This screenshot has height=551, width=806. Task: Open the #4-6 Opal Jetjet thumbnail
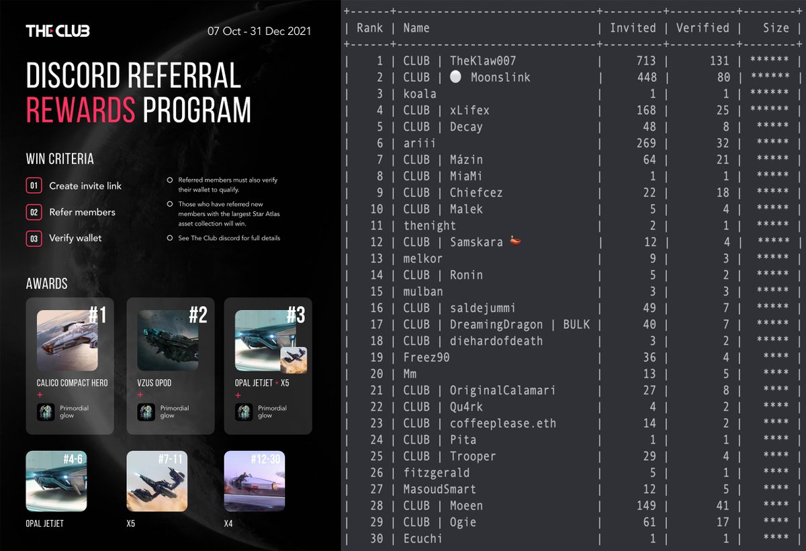[56, 481]
